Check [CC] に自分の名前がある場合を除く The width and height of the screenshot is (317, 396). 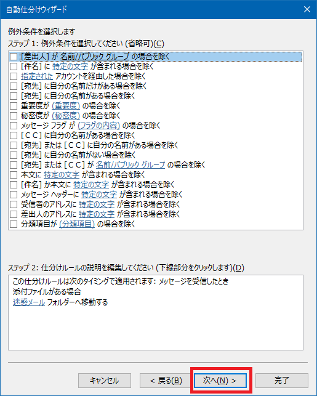point(14,135)
